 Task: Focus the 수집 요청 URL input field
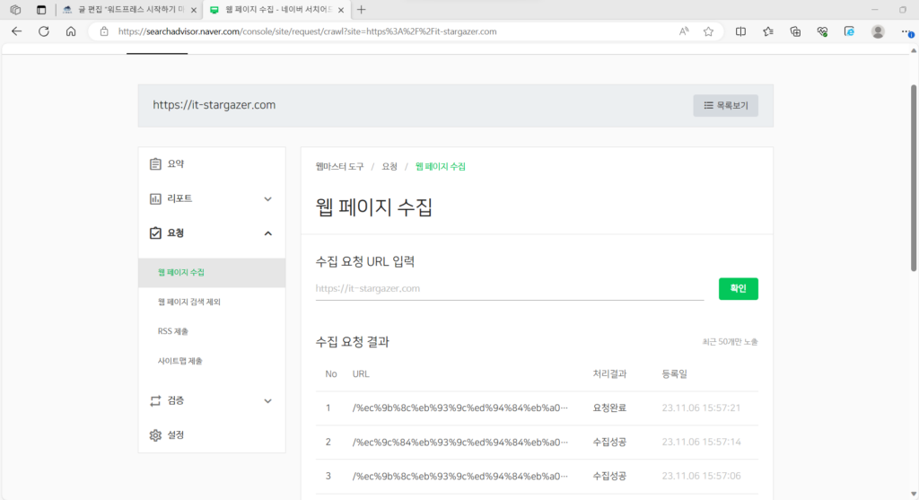click(x=510, y=288)
